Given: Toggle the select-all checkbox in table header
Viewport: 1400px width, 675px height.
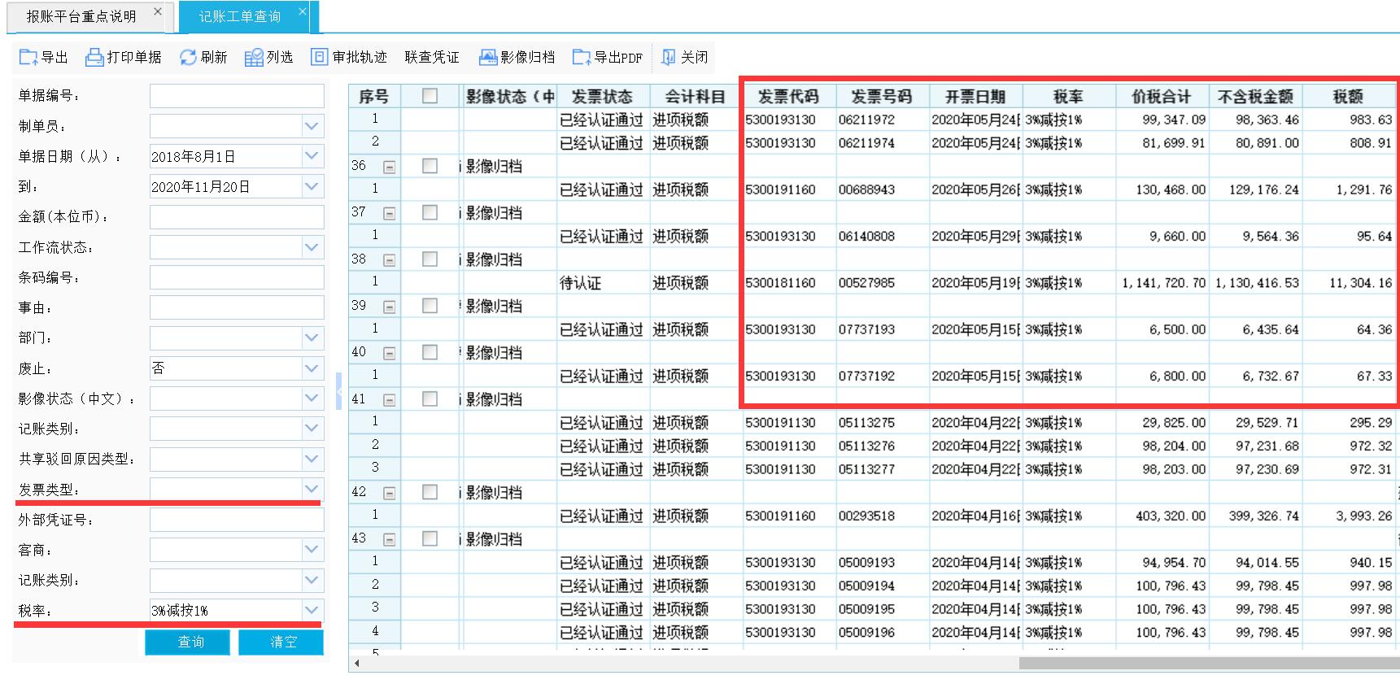Looking at the screenshot, I should tap(430, 96).
